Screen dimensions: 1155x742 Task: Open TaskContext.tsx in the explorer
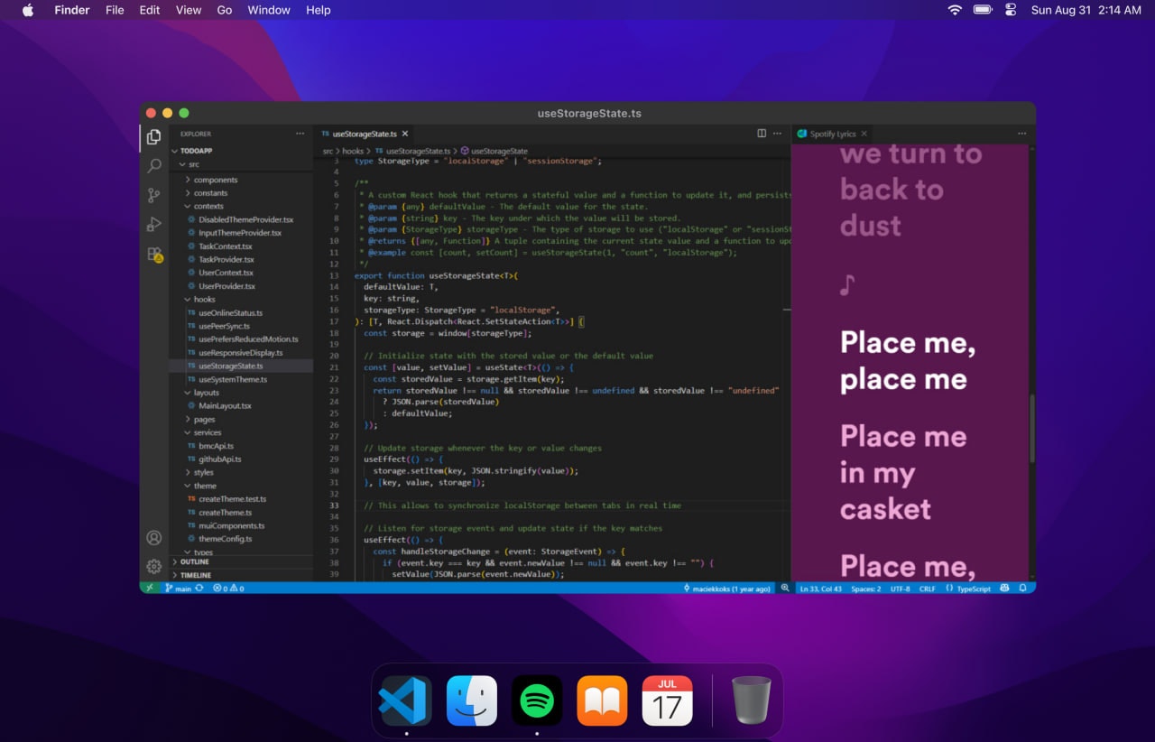tap(241, 246)
